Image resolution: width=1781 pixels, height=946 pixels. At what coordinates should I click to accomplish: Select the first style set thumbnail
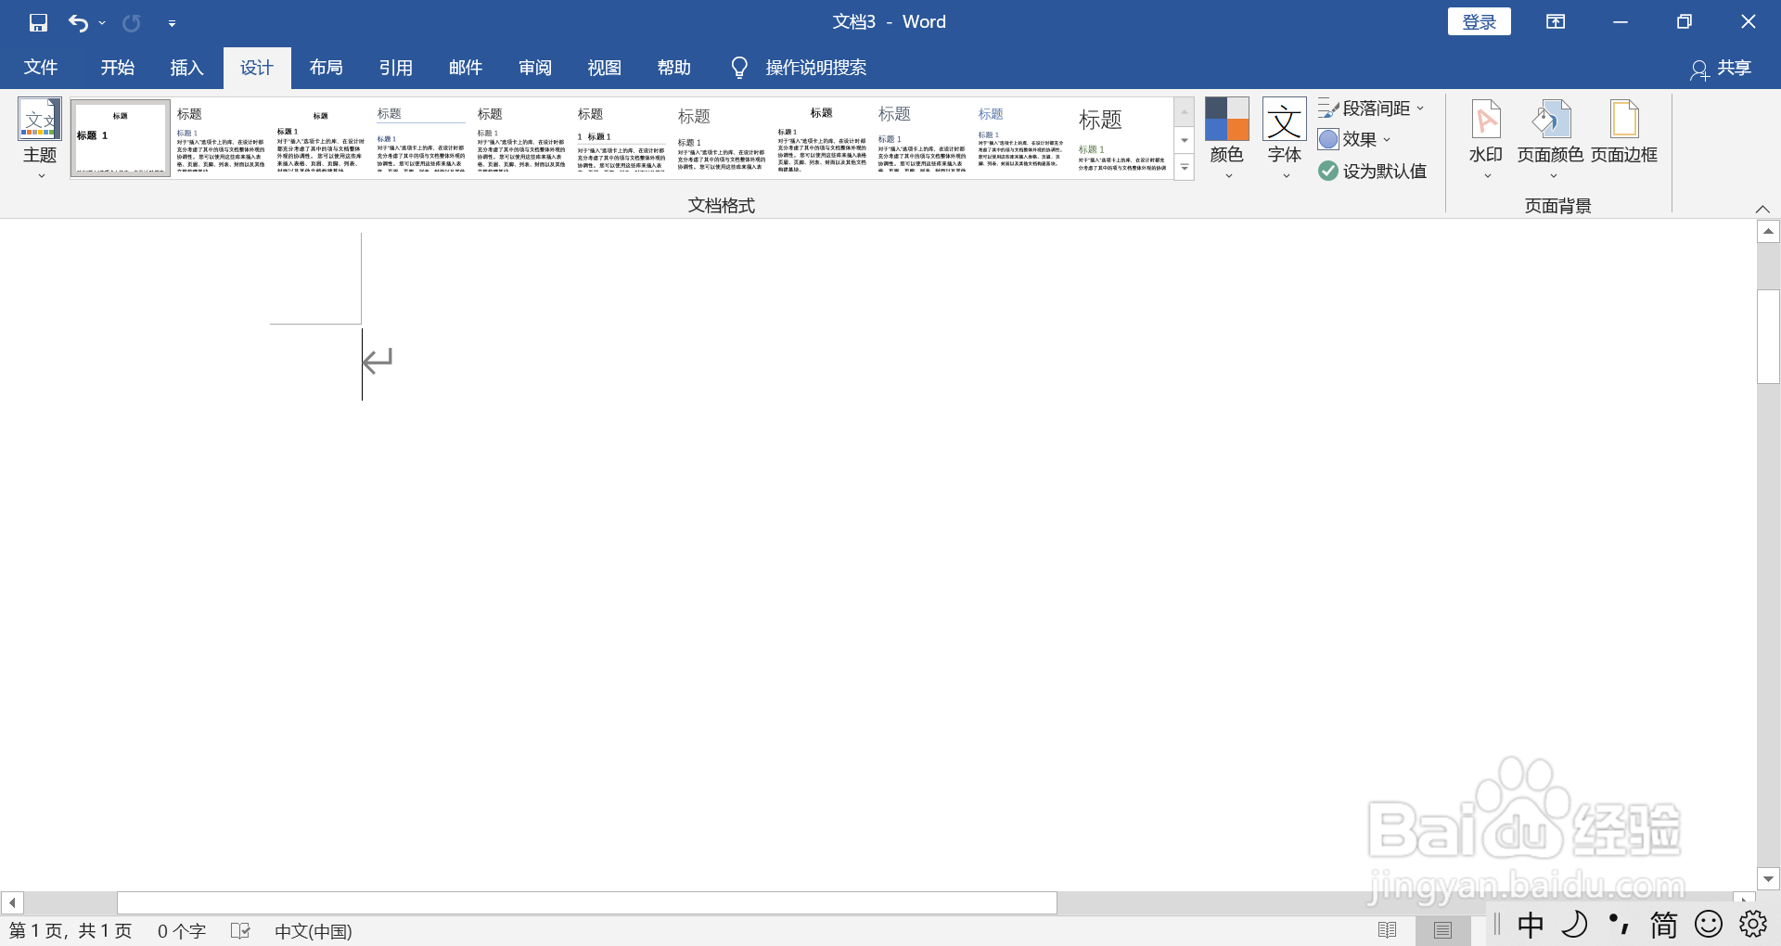(x=121, y=138)
